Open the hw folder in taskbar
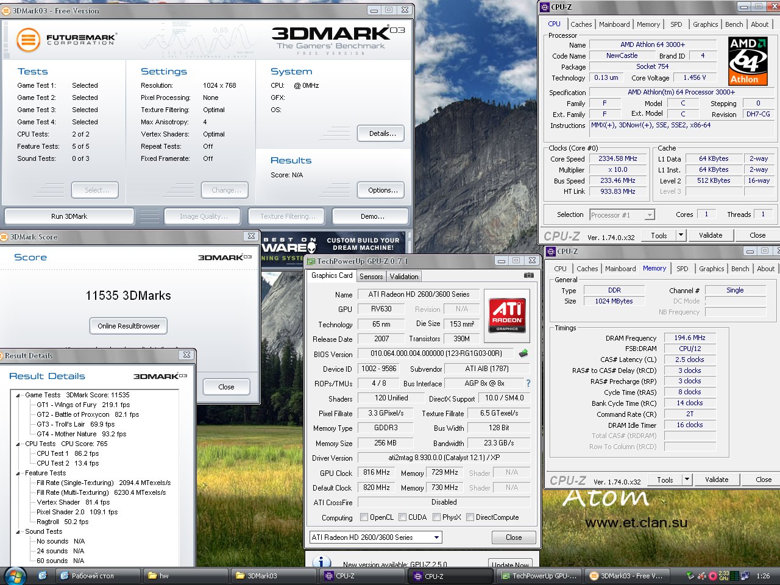The width and height of the screenshot is (780, 585). coord(185,576)
